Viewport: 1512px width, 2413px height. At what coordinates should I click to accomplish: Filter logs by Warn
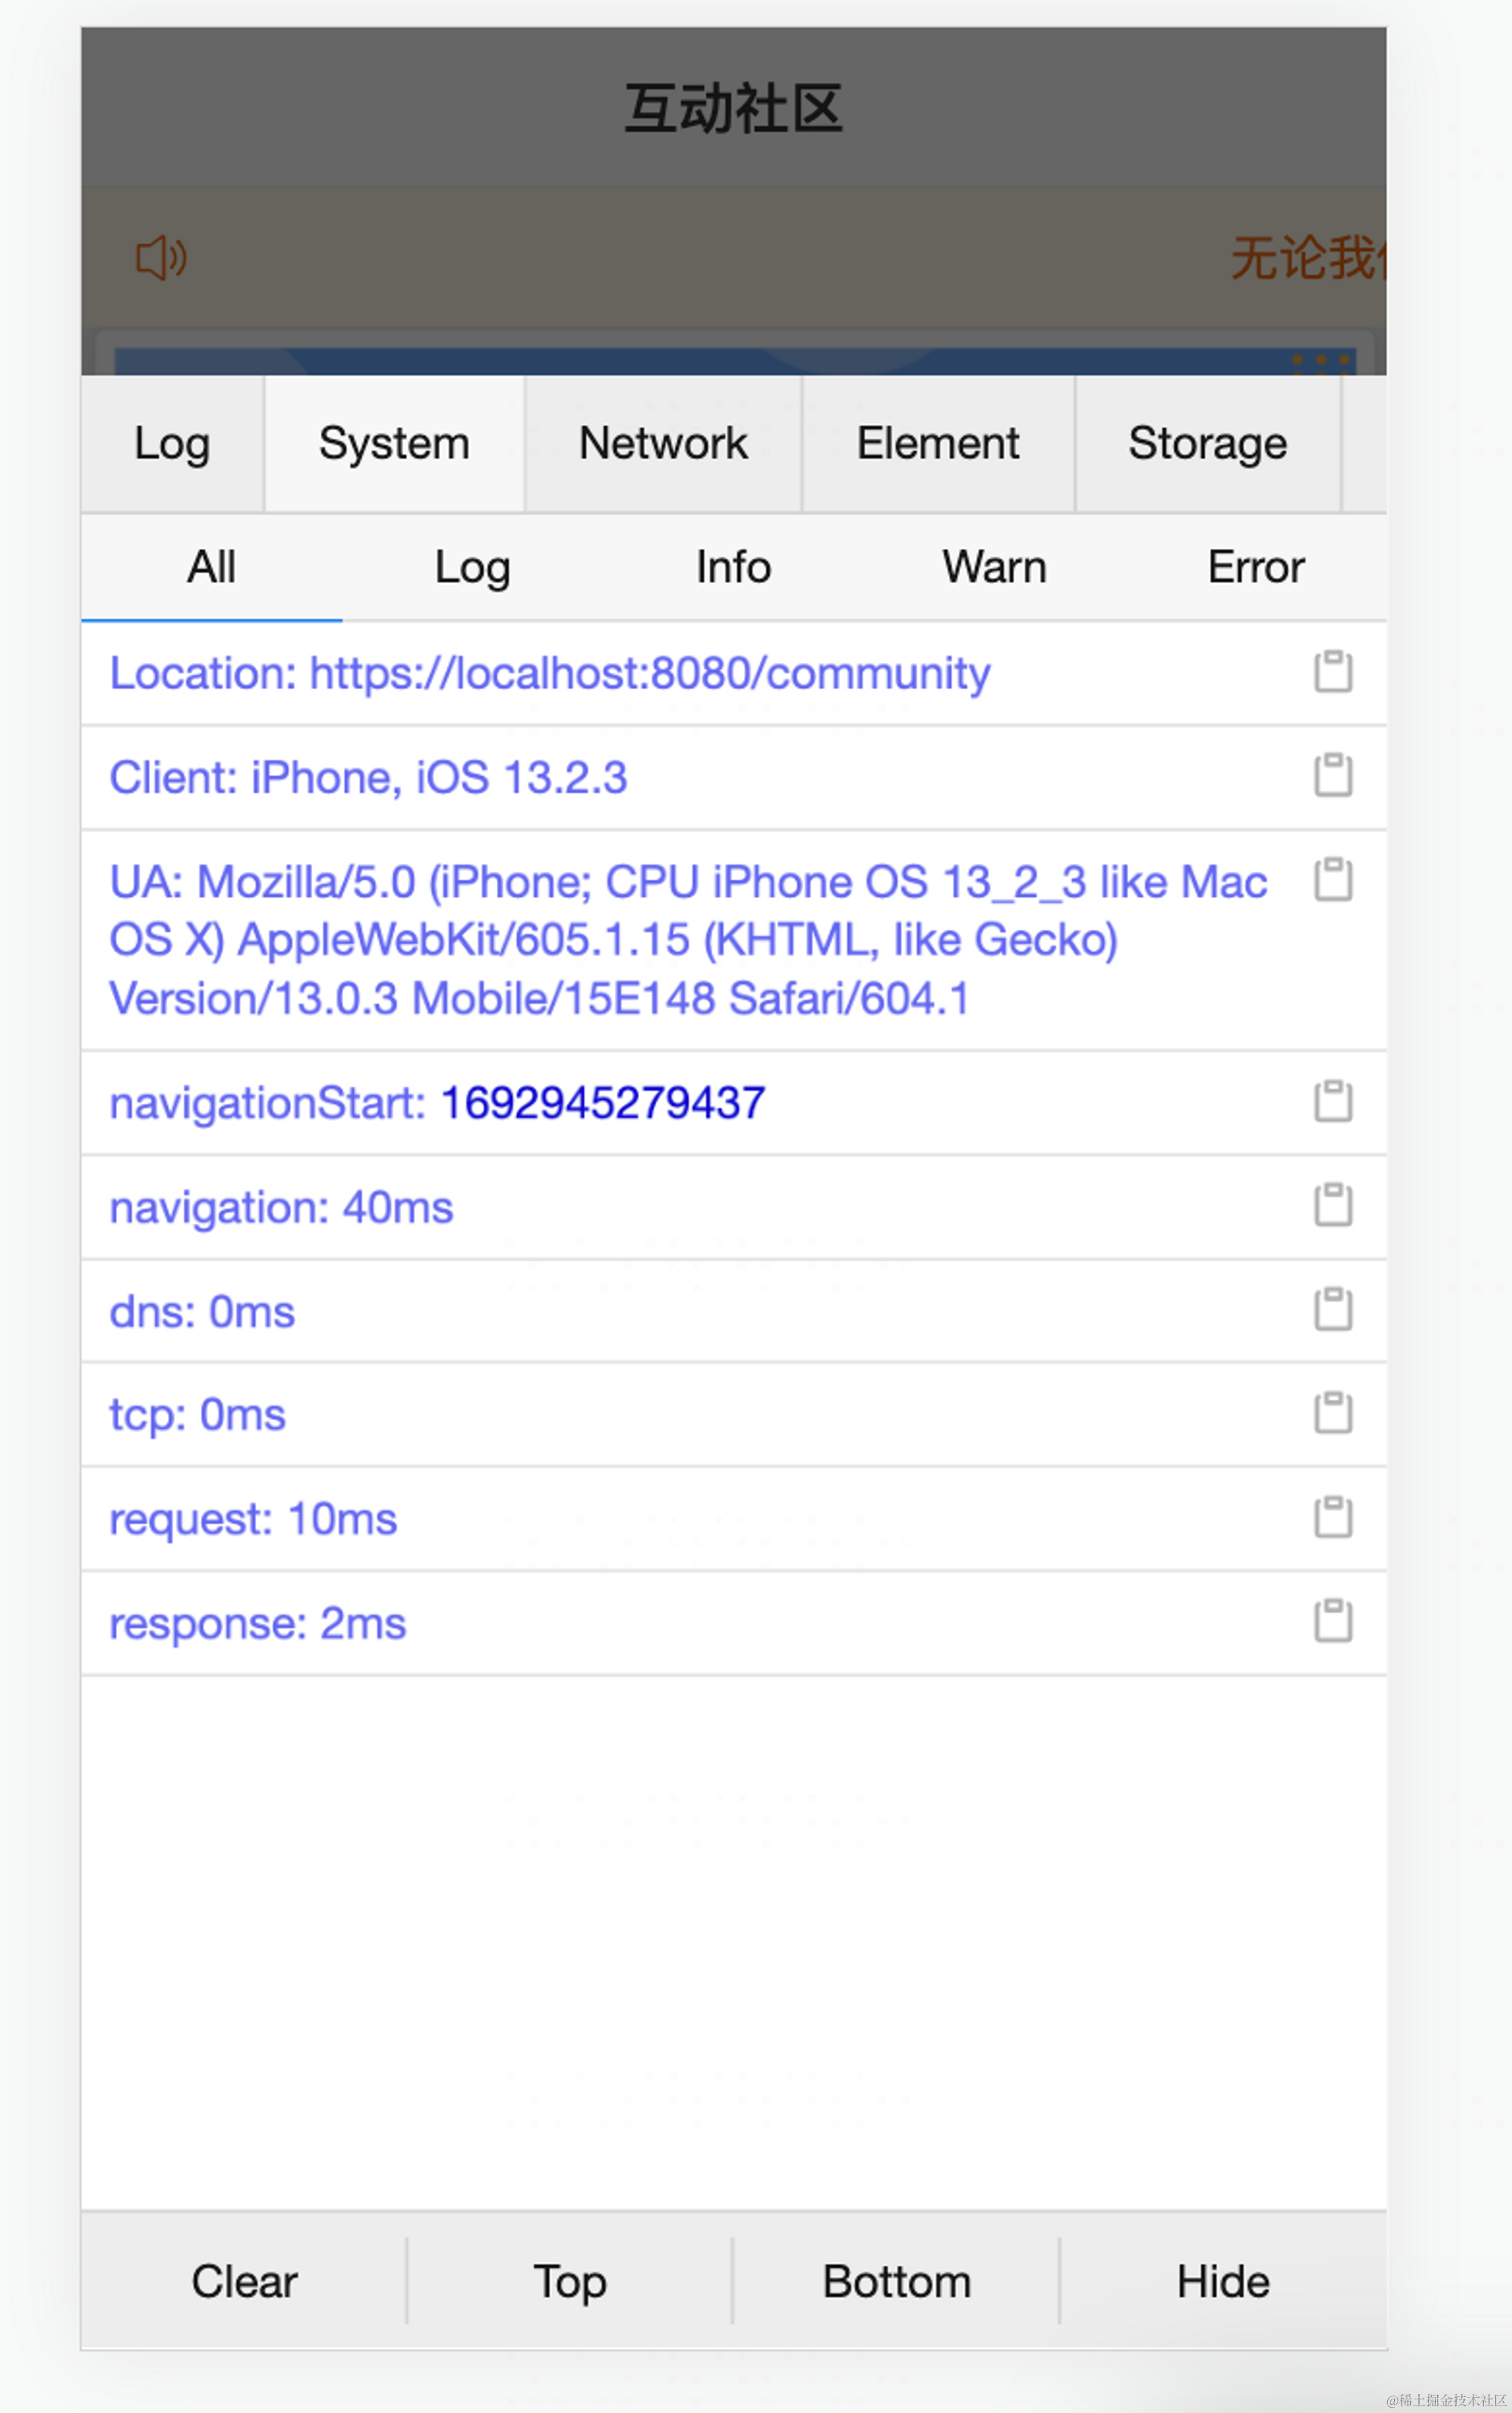coord(993,566)
